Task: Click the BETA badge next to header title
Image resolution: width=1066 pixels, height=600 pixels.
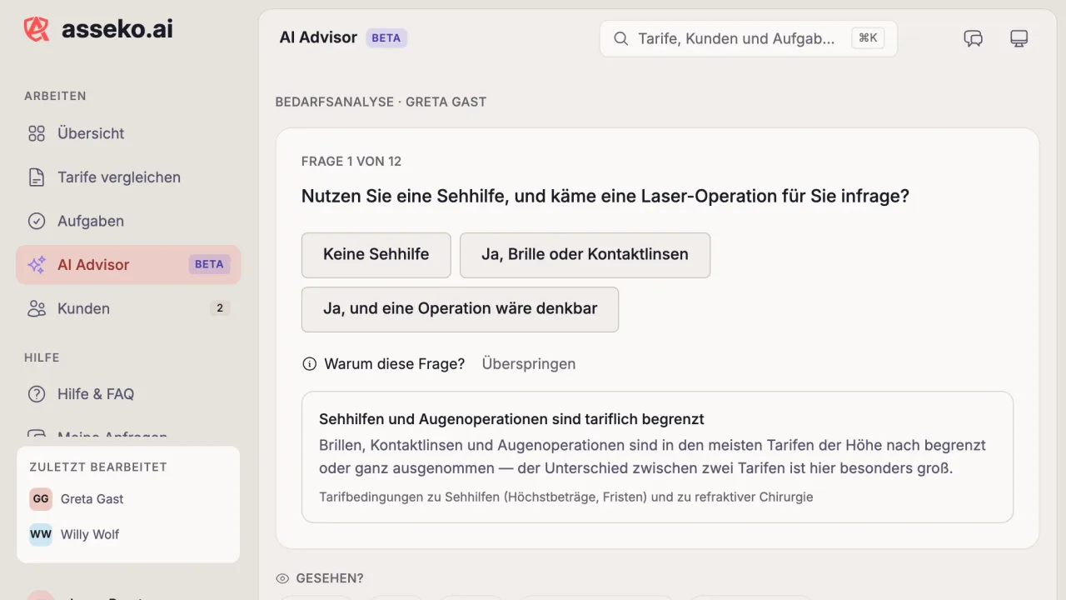Action: click(x=386, y=38)
